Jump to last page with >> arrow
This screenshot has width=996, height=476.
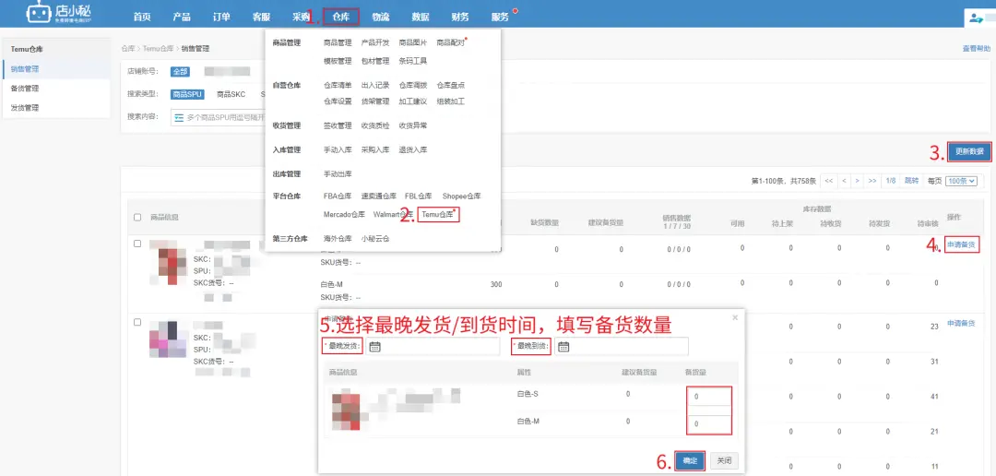coord(872,181)
